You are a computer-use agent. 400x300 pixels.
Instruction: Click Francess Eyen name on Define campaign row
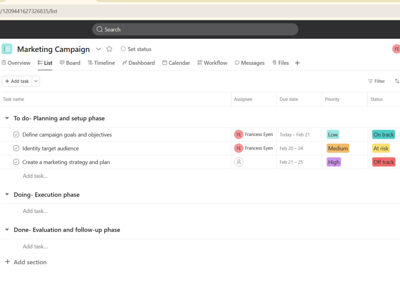tap(259, 134)
